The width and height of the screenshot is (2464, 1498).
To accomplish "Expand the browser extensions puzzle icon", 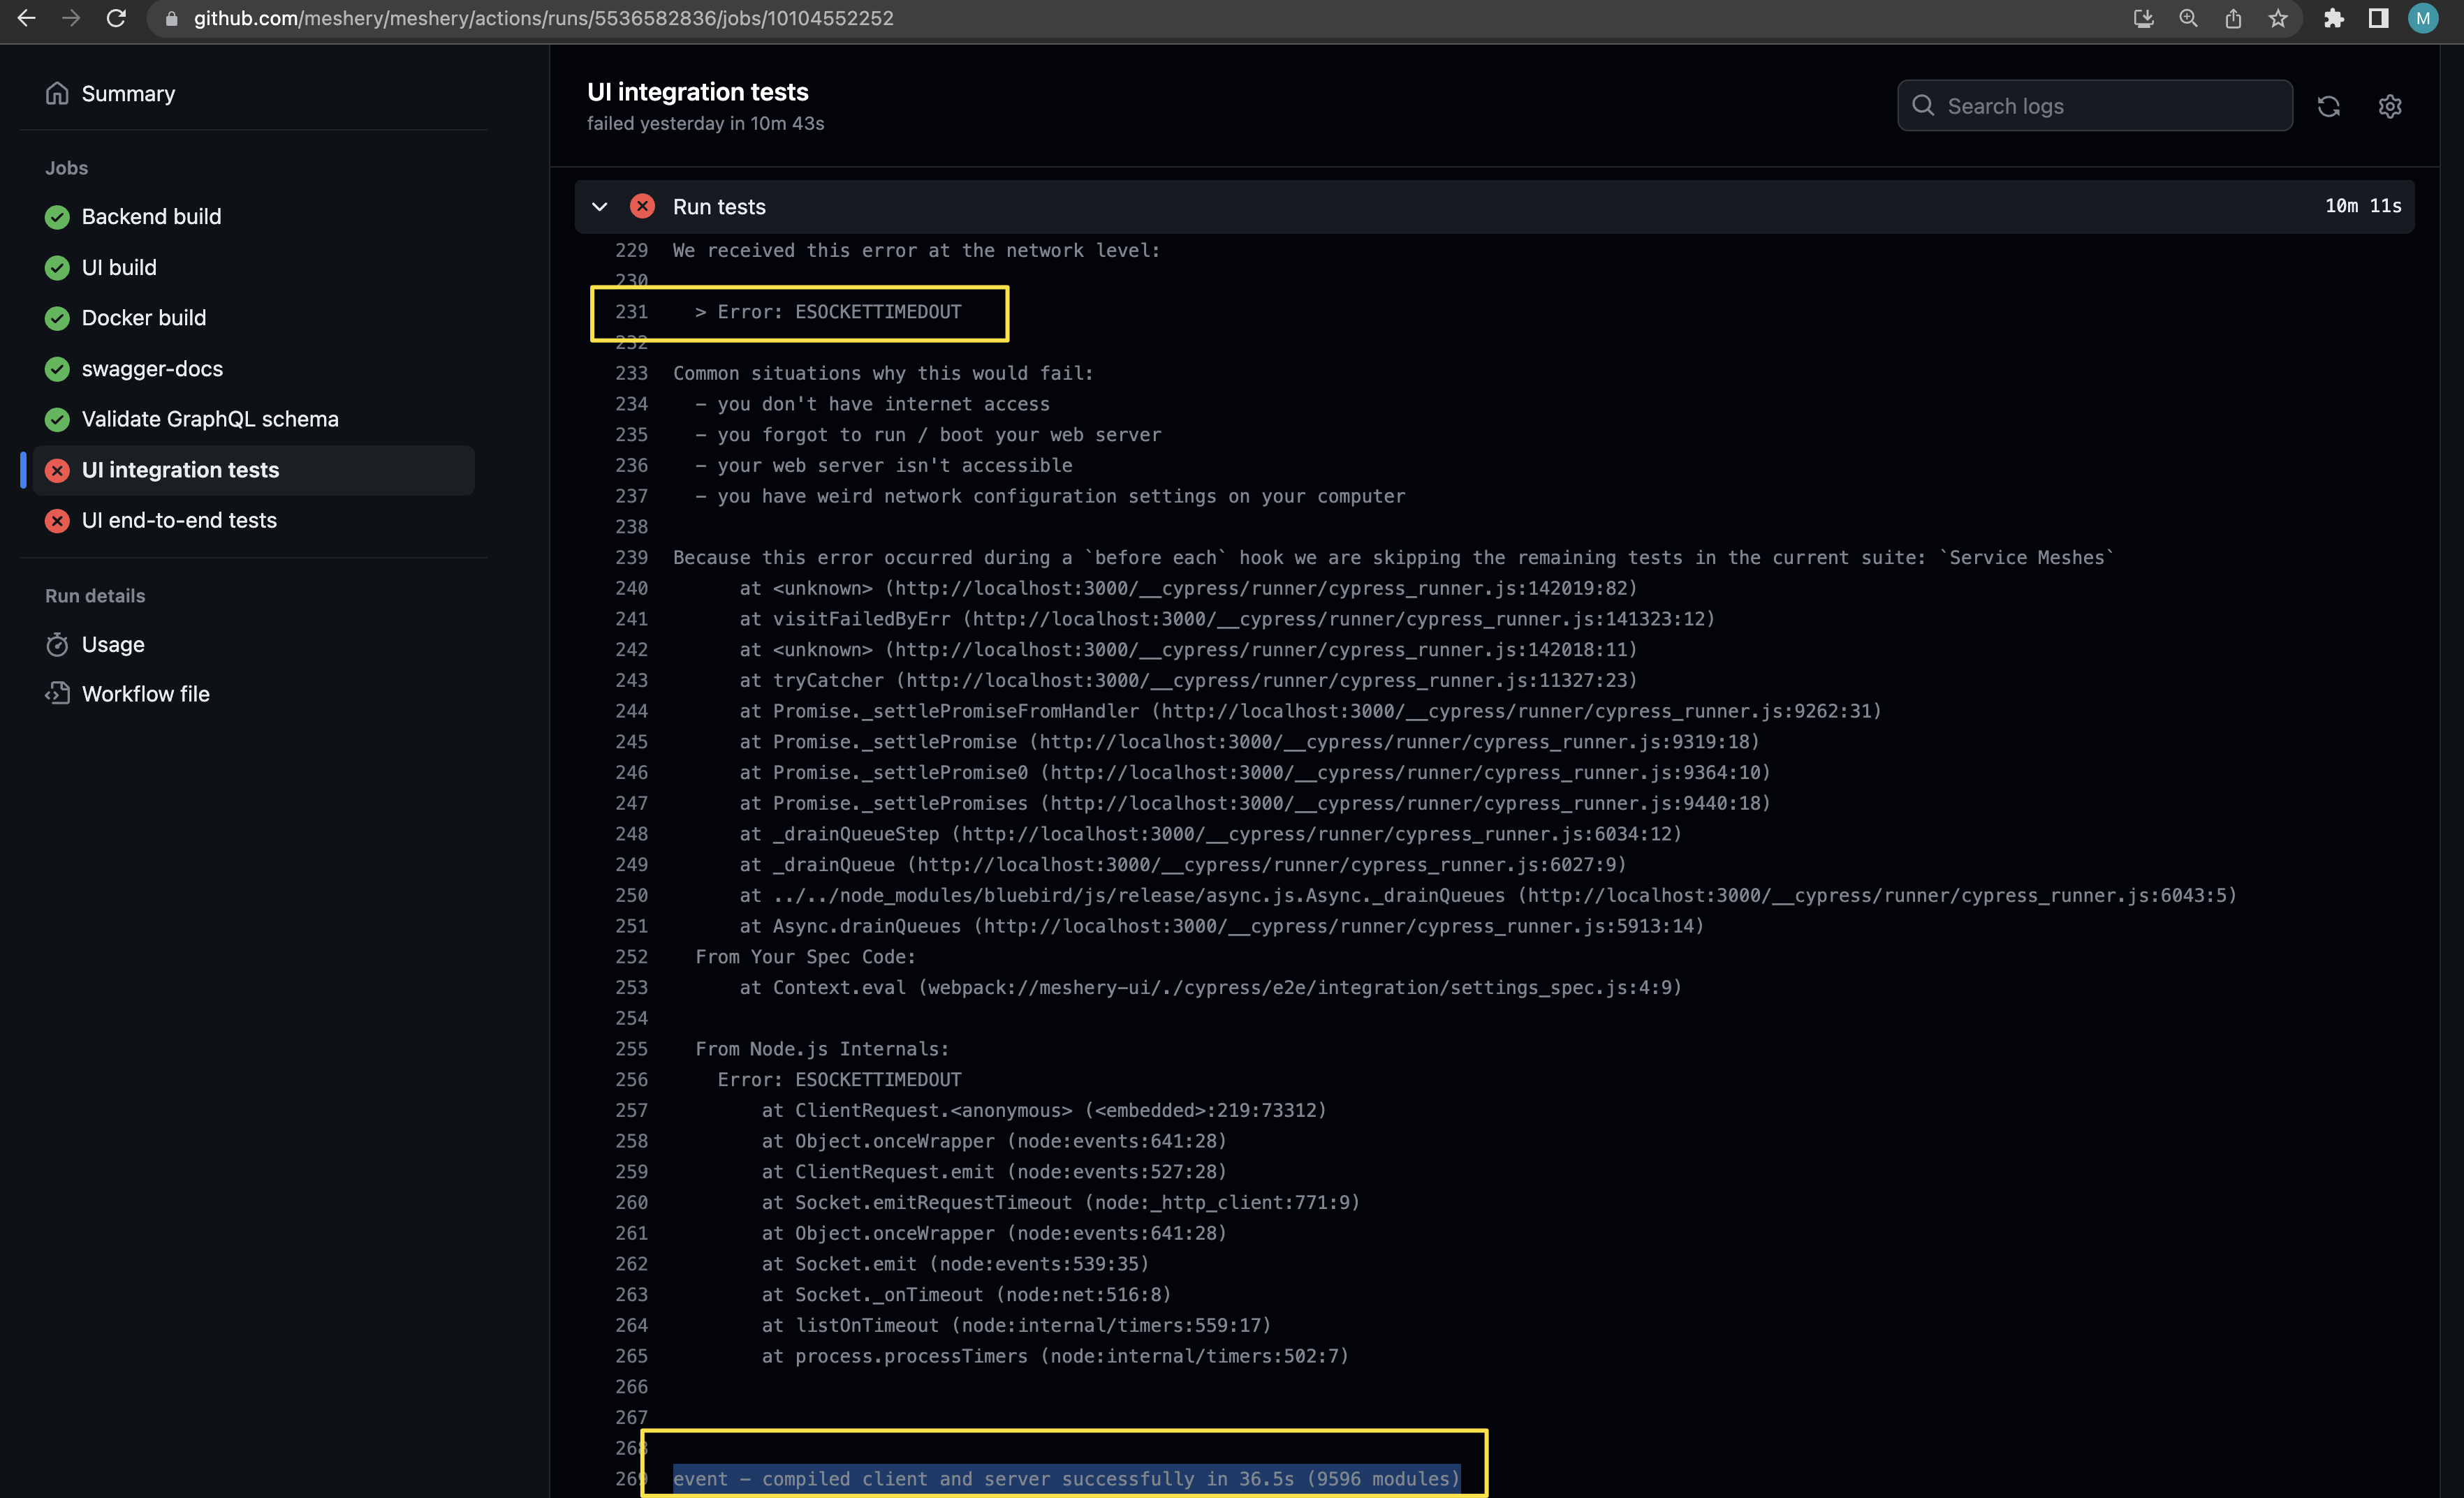I will coord(2334,18).
